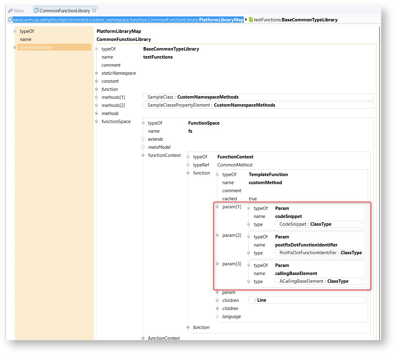Click the CodeSnippet : ClassType type field
The width and height of the screenshot is (396, 355).
click(318, 224)
